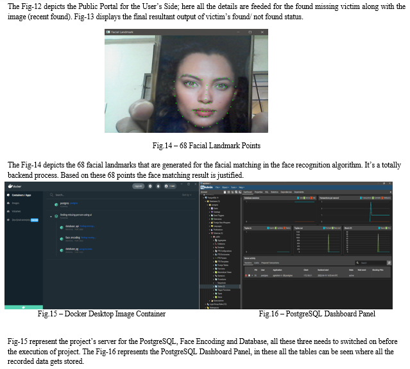Switch to pgAdmin Dashboard tab
Screen dimensions: 410x369
pyautogui.click(x=248, y=192)
